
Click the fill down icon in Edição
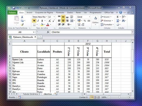[118, 21]
